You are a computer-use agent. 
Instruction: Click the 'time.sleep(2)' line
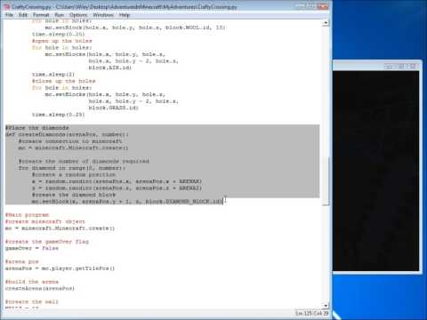click(x=53, y=75)
